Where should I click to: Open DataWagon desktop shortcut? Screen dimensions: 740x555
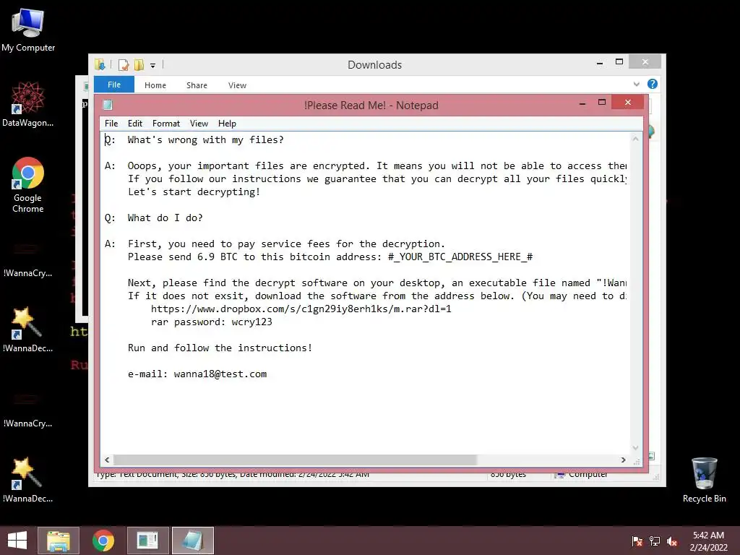(28, 104)
